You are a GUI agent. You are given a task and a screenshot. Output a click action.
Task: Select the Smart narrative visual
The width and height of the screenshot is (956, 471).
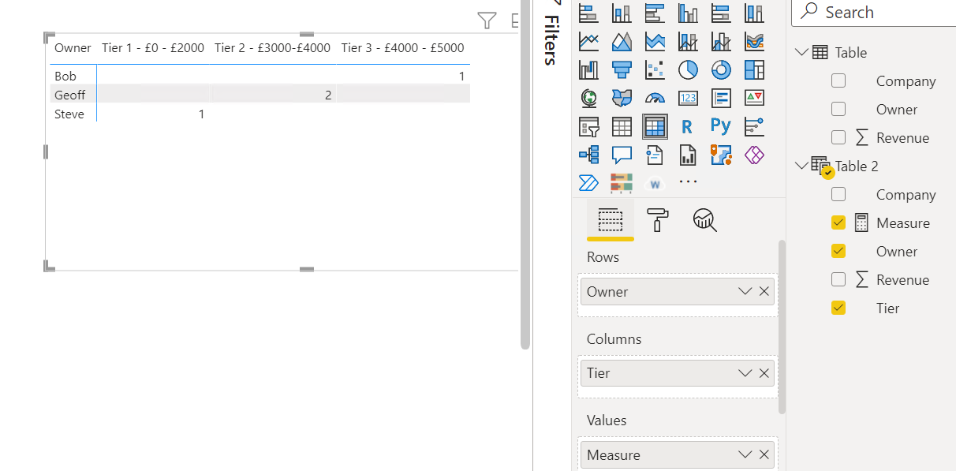(655, 155)
